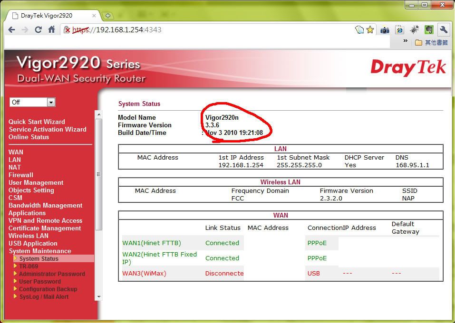This screenshot has width=455, height=323.
Task: Click the DrayTek logo in the banner
Action: 408,67
